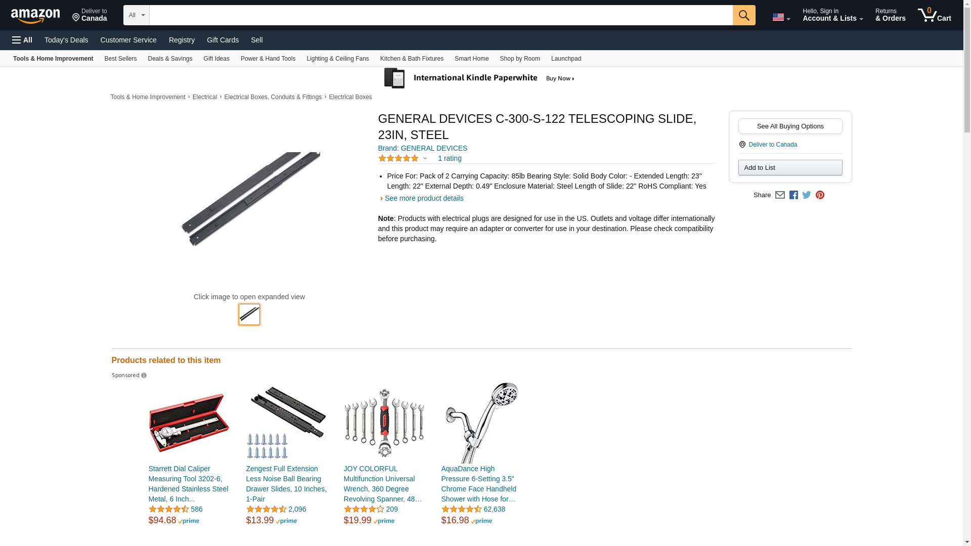The image size is (971, 546).
Task: Click the search magnifier button
Action: point(744,15)
